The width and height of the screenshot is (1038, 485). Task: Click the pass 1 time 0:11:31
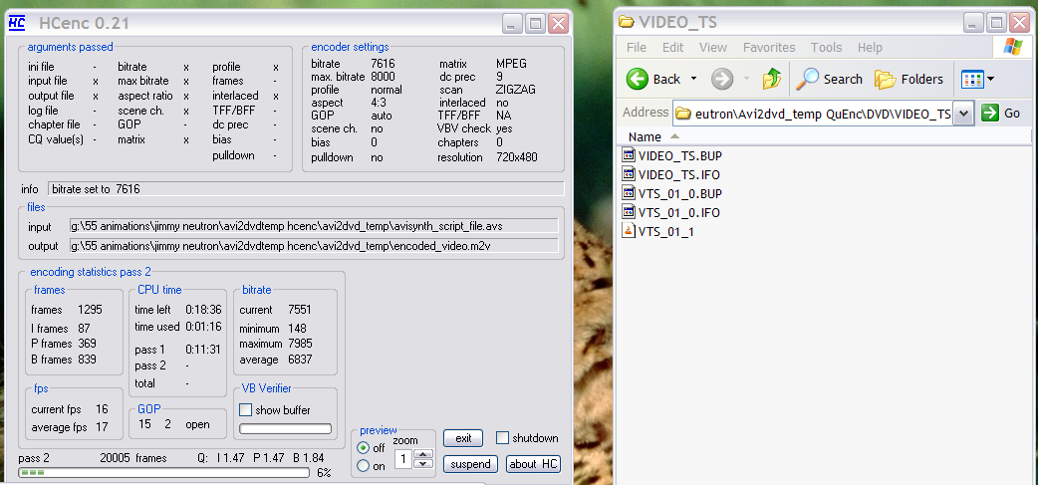point(203,350)
